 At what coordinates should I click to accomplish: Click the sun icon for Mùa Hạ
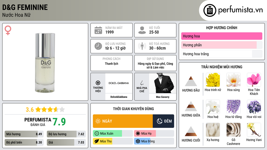[x=138, y=134]
